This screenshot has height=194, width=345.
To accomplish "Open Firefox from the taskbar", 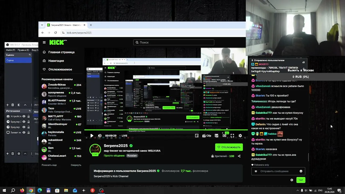I will click(22, 190).
